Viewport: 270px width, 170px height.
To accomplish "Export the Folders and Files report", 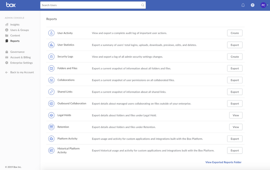I will [235, 68].
